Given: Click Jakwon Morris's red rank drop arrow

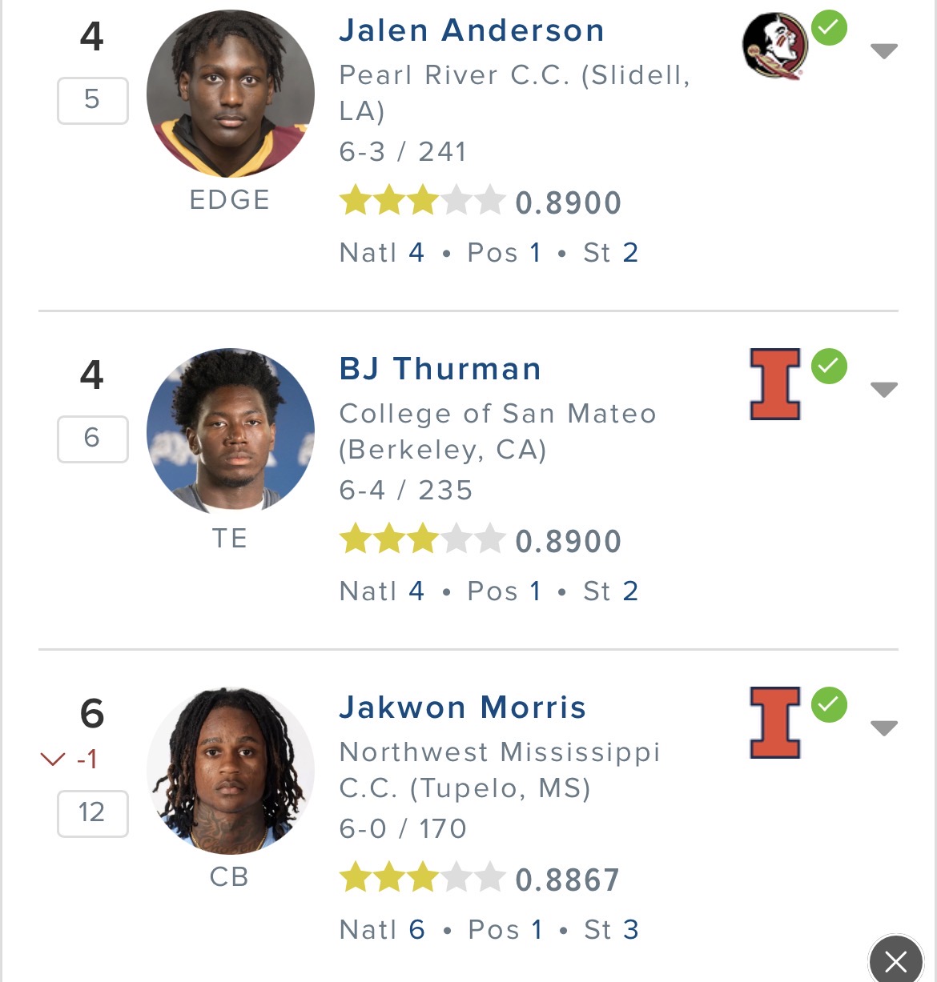Looking at the screenshot, I should (53, 759).
